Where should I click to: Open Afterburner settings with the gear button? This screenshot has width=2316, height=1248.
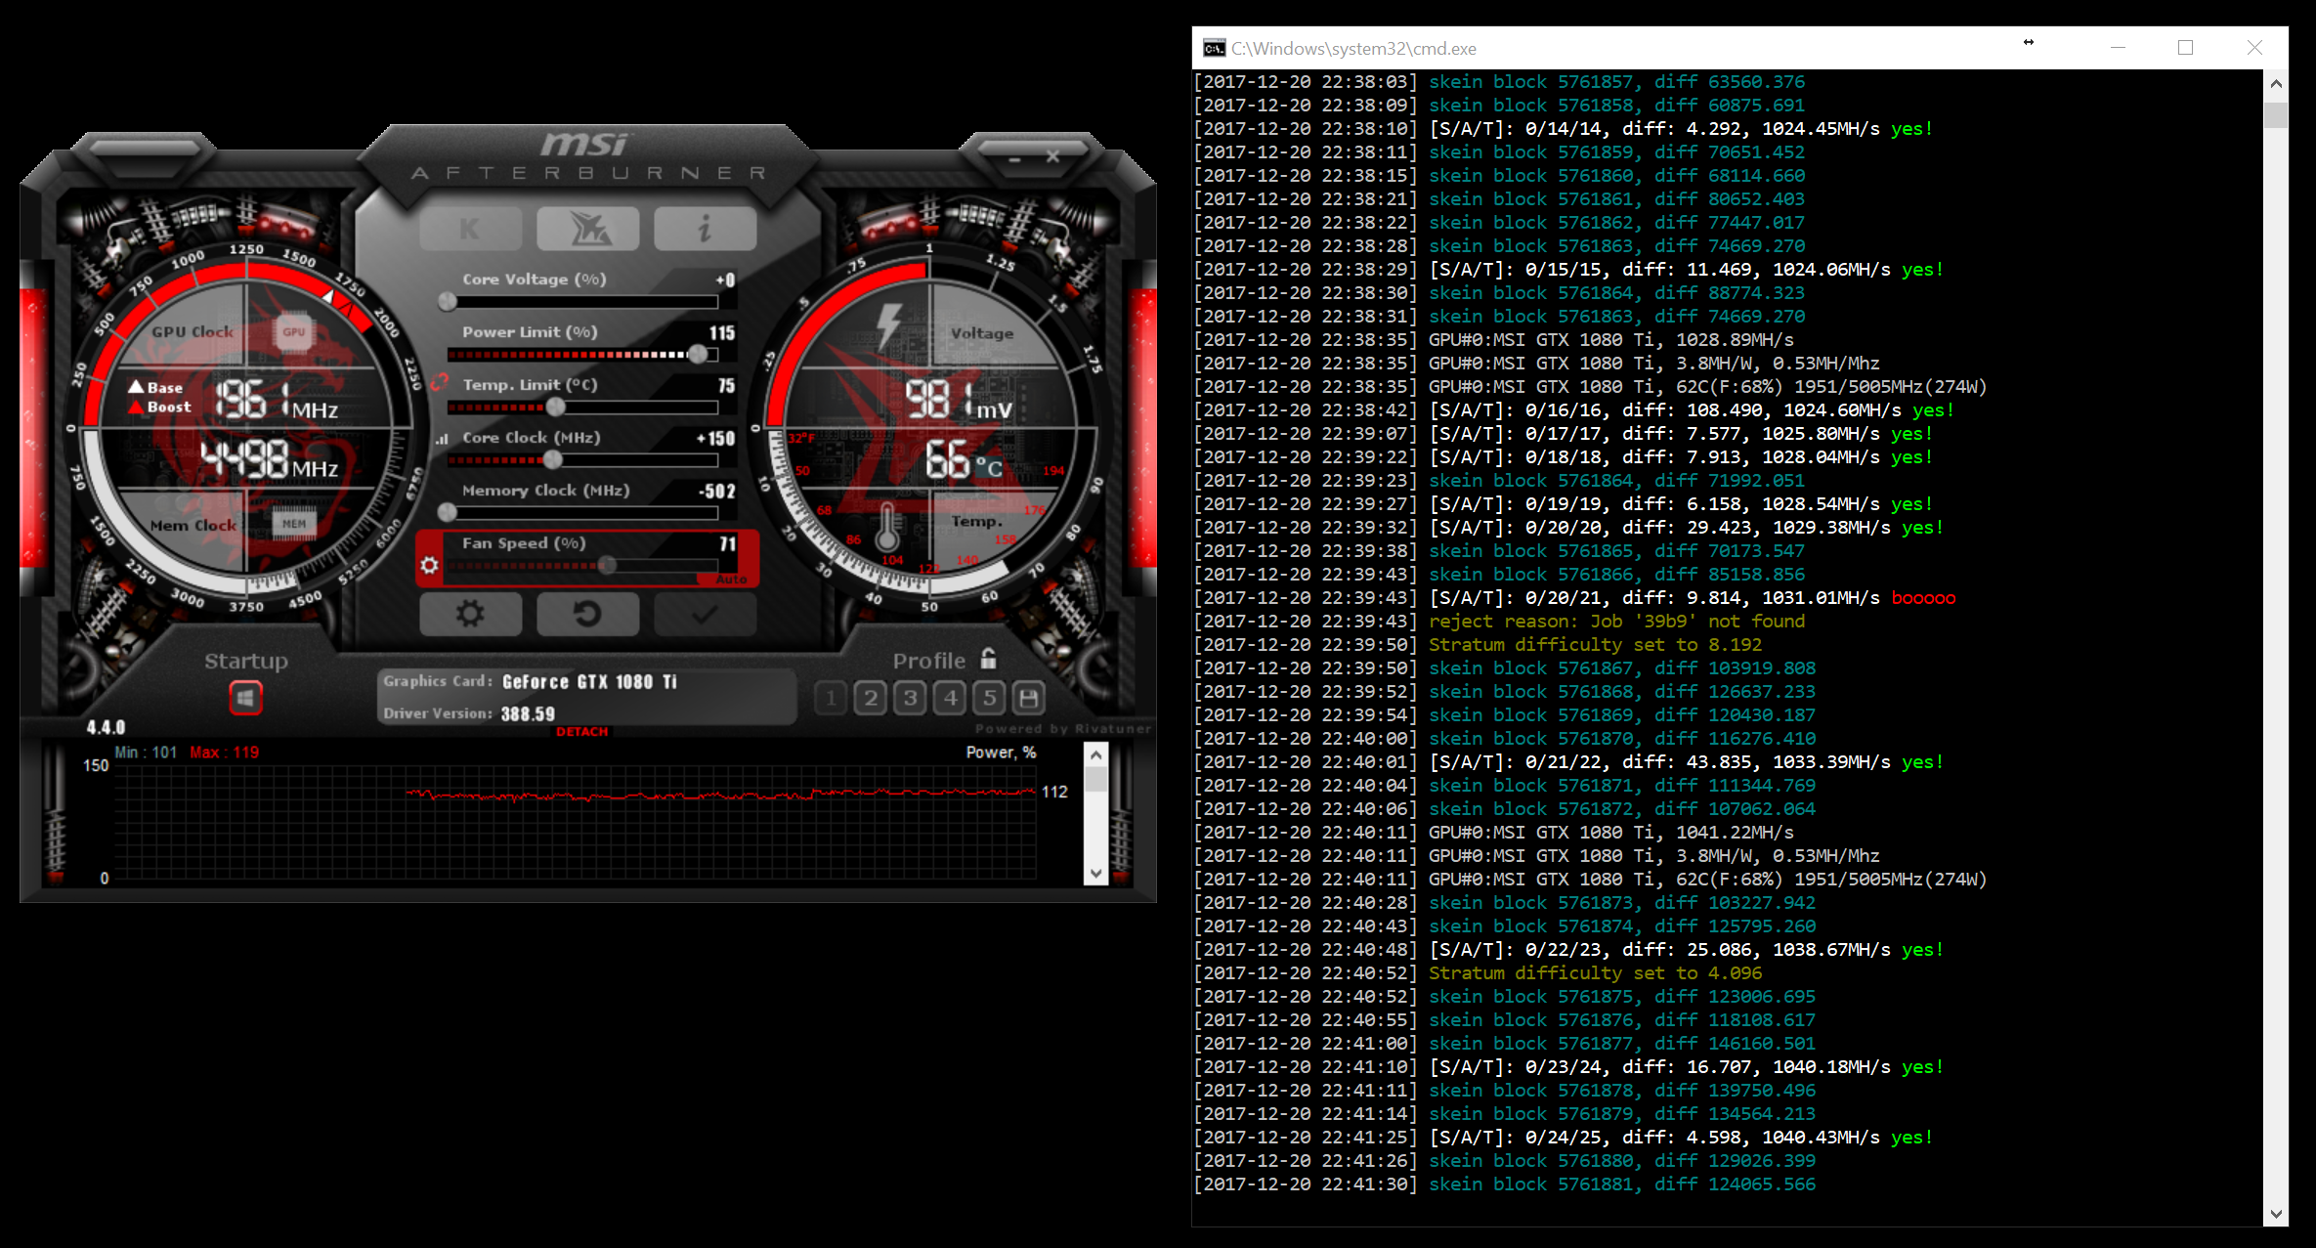tap(470, 614)
